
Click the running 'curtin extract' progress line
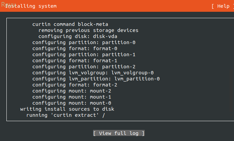coord(63,115)
